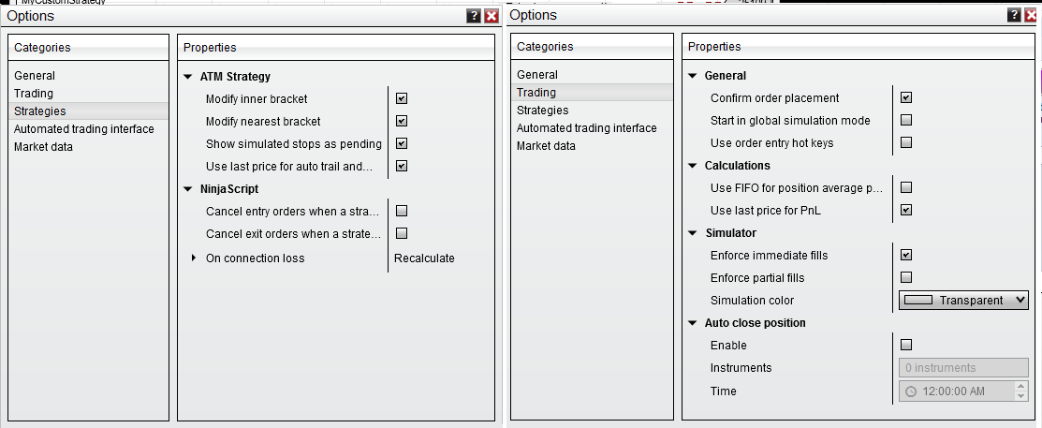Uncheck Confirm order placement

point(905,97)
